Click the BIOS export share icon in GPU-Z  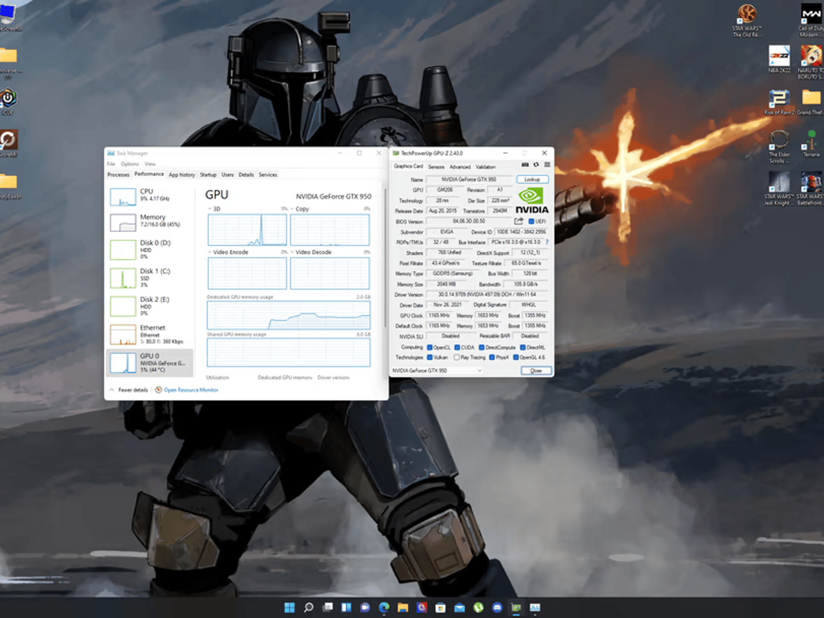coord(519,221)
